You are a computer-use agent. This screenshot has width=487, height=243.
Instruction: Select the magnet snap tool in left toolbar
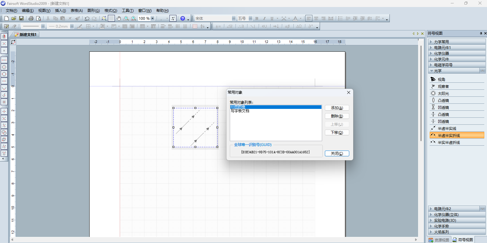point(4,36)
